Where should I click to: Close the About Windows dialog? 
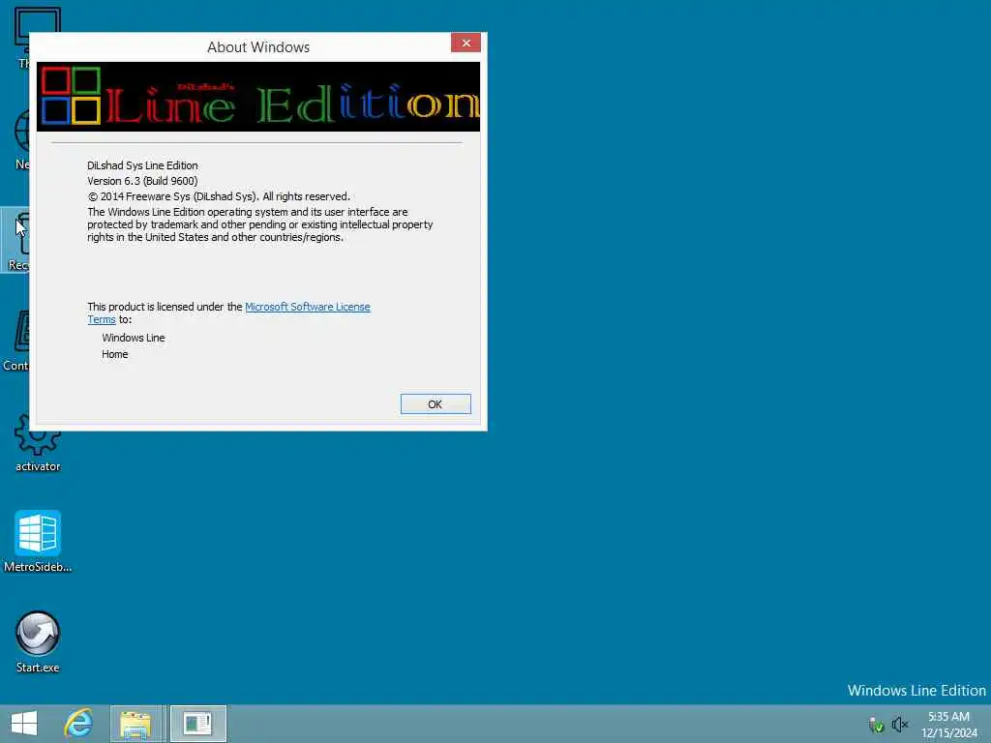(465, 43)
